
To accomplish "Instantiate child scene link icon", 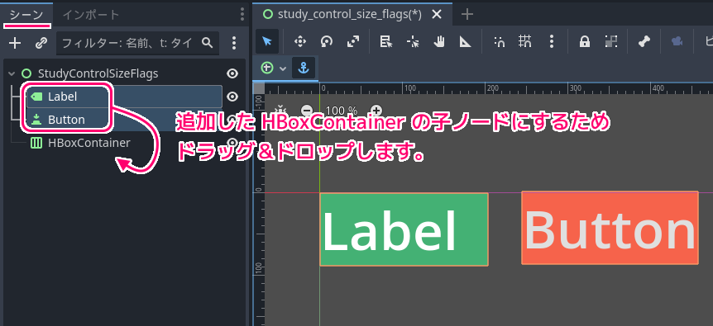I will coord(41,43).
